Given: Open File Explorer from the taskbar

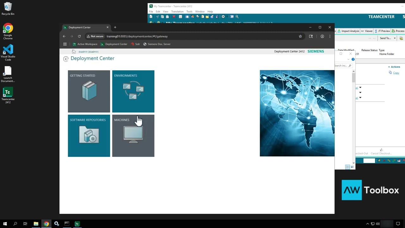Looking at the screenshot, I should [36, 224].
